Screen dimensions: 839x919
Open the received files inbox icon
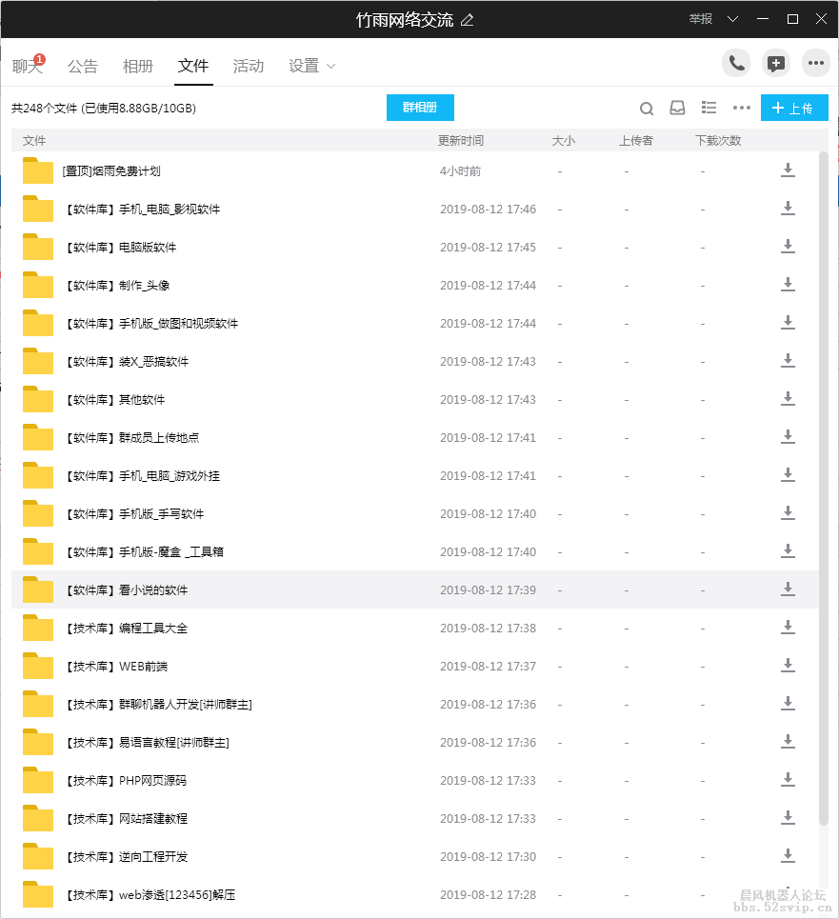click(677, 109)
